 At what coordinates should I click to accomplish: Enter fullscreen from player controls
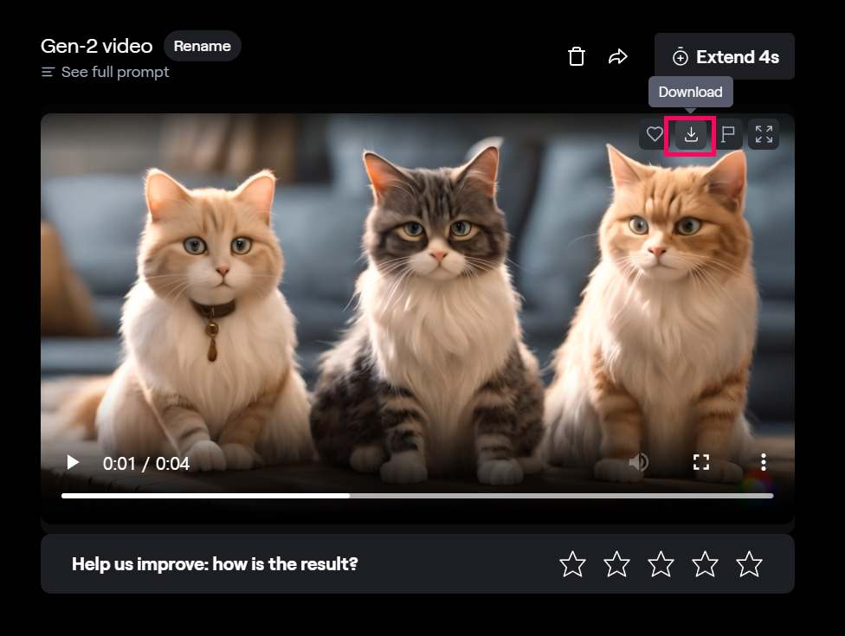(x=700, y=462)
